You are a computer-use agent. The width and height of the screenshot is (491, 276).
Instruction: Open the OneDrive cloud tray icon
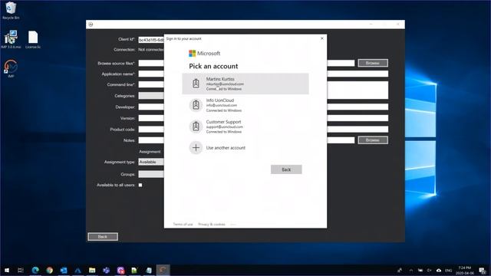[x=439, y=270]
